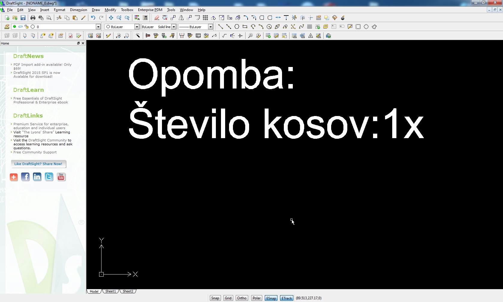Toggle Snap mode in status bar
This screenshot has width=503, height=302.
215,298
